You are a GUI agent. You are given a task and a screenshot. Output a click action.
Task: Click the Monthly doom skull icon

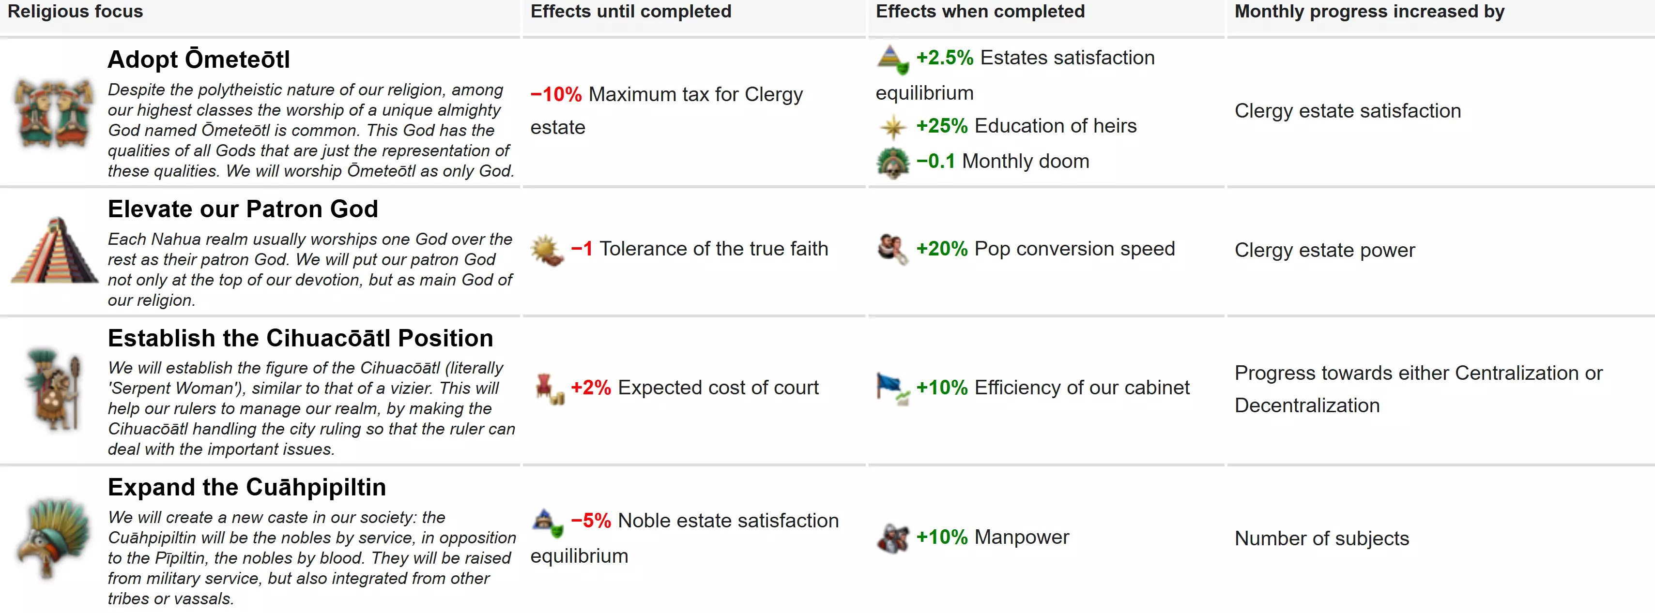892,163
